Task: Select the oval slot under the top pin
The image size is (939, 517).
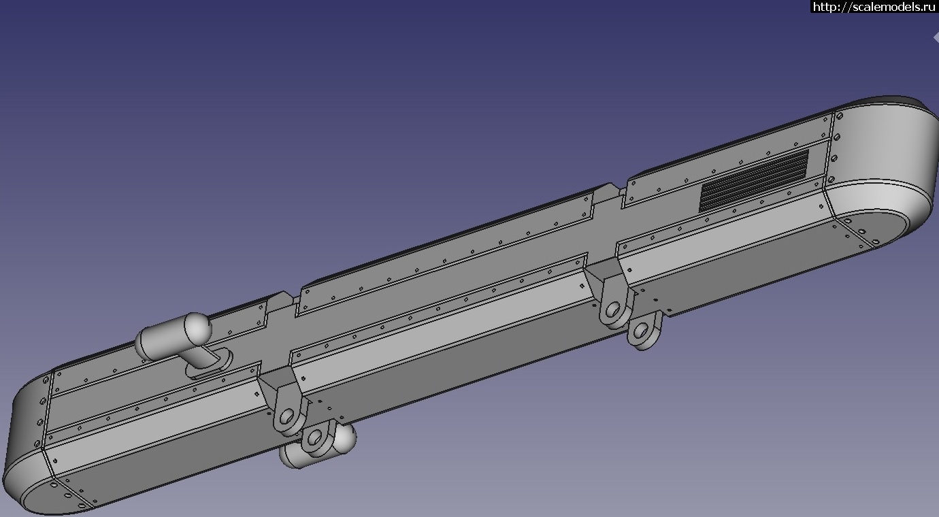Action: coord(210,363)
